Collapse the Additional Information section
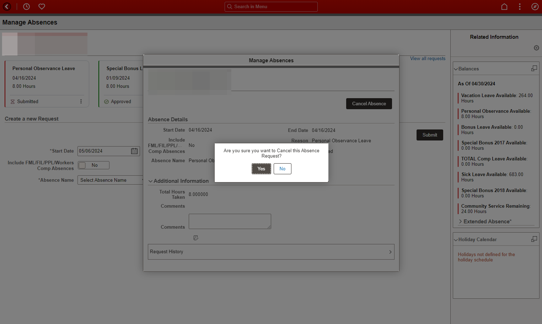The image size is (542, 324). (151, 181)
